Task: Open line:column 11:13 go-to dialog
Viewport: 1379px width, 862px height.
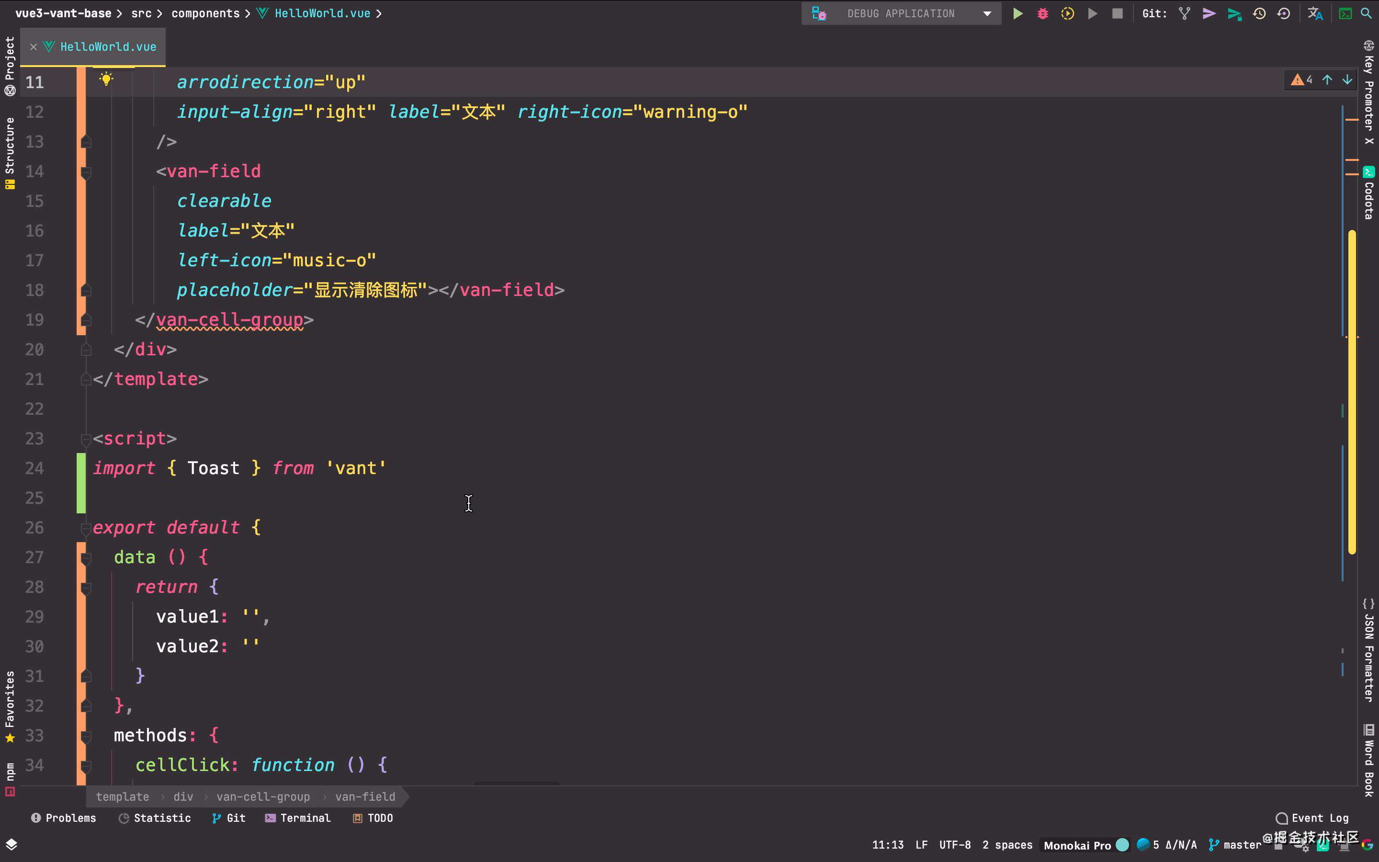Action: click(x=888, y=845)
